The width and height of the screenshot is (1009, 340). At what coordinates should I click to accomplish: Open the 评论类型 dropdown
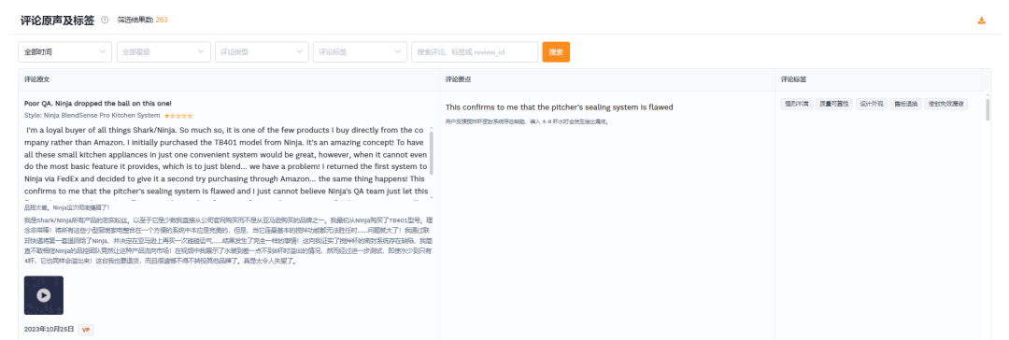[x=262, y=52]
